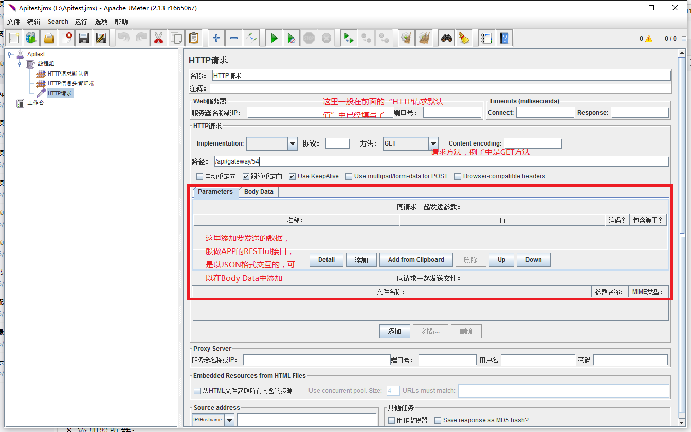
Task: Open the 方法 GET dropdown
Action: (433, 143)
